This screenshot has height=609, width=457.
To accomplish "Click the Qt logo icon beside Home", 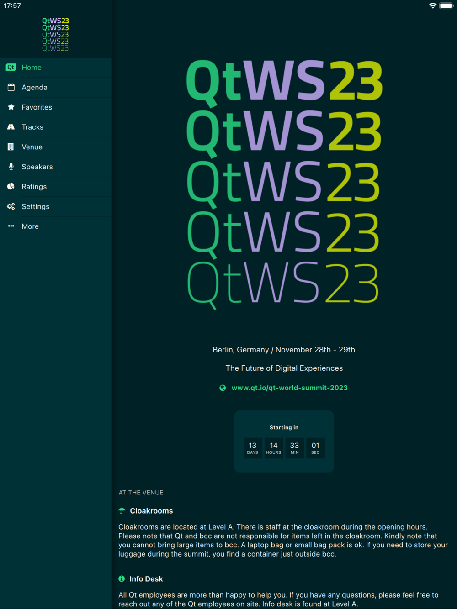I will pos(11,68).
